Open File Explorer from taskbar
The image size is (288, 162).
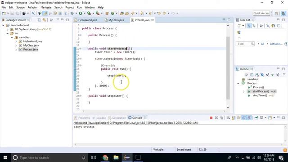[116, 157]
